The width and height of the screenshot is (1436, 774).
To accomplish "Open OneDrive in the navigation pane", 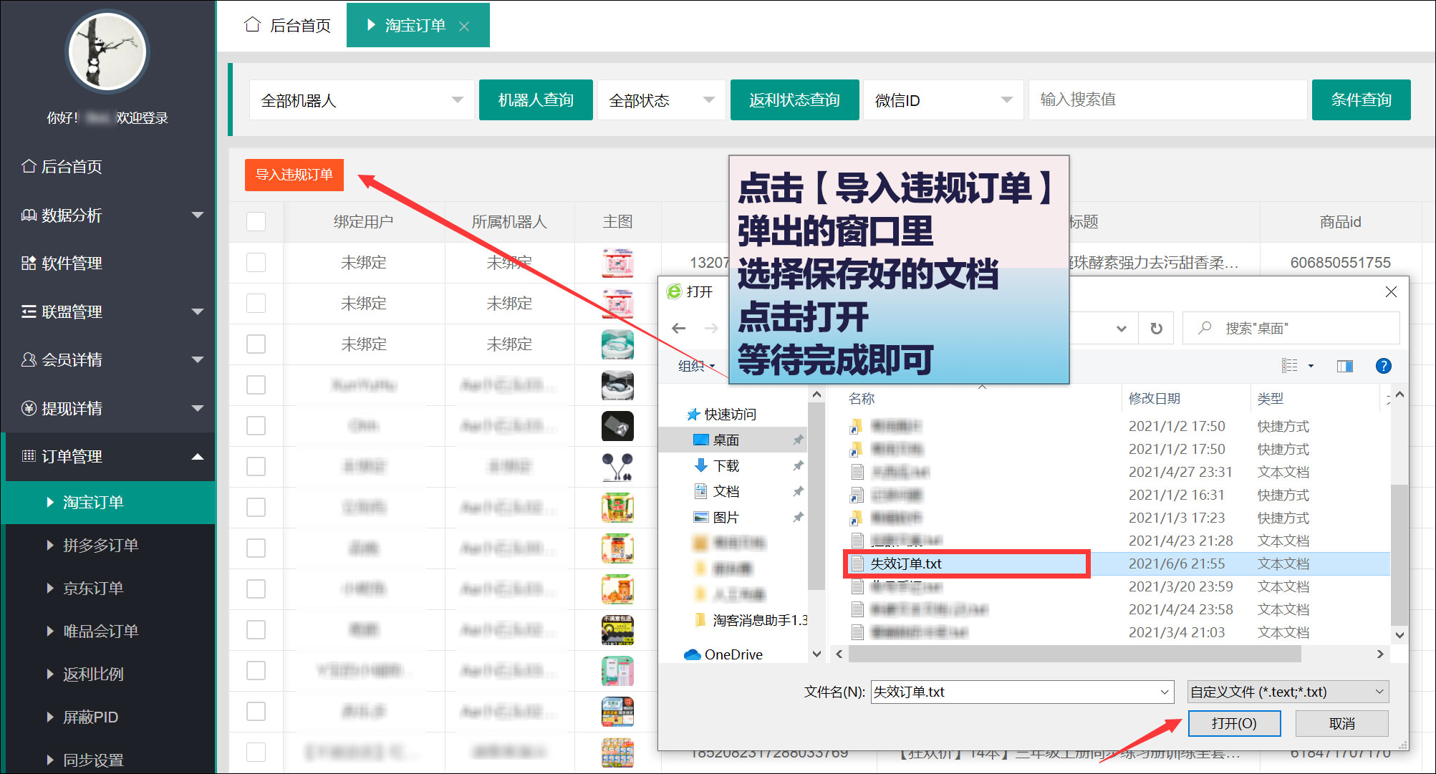I will [x=733, y=654].
